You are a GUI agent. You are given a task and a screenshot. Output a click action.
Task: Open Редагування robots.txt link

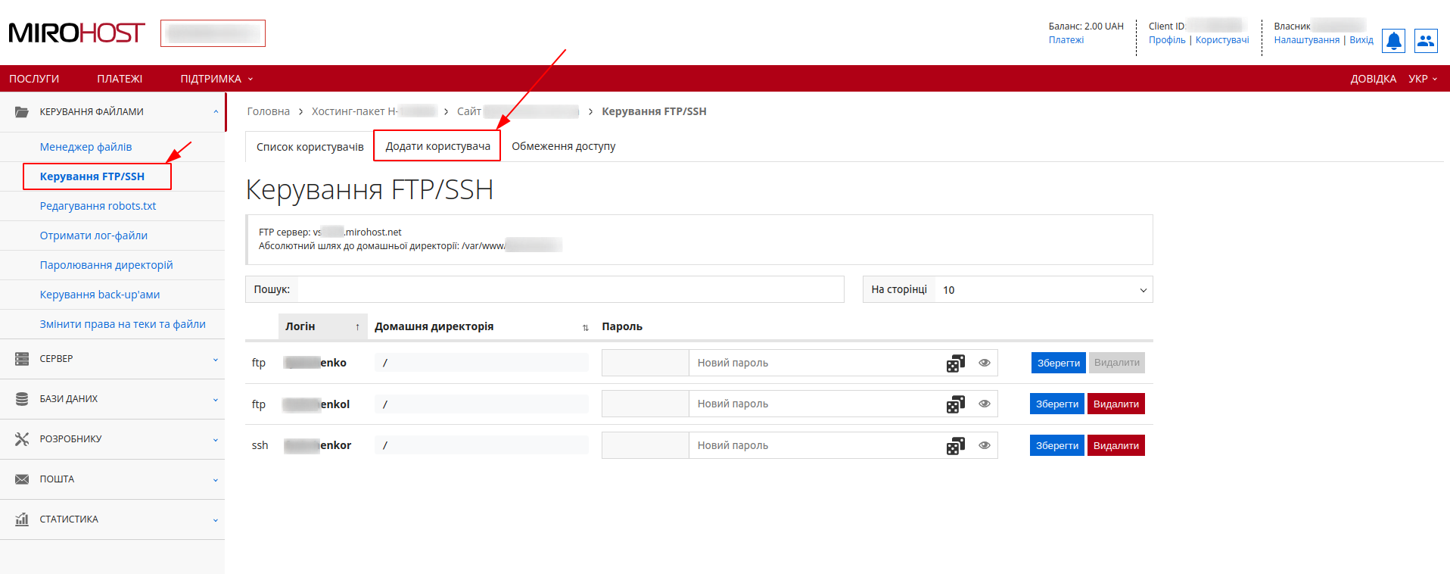[x=98, y=206]
